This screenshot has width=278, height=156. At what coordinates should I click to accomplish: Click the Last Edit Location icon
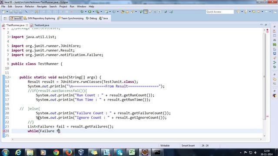[x=254, y=12]
